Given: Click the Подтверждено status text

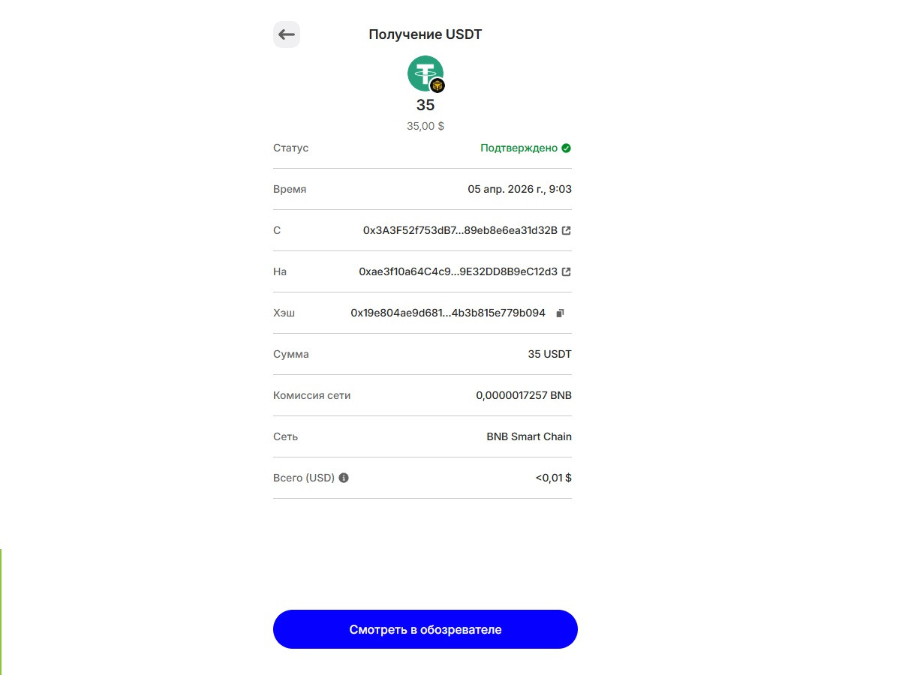Looking at the screenshot, I should point(519,148).
